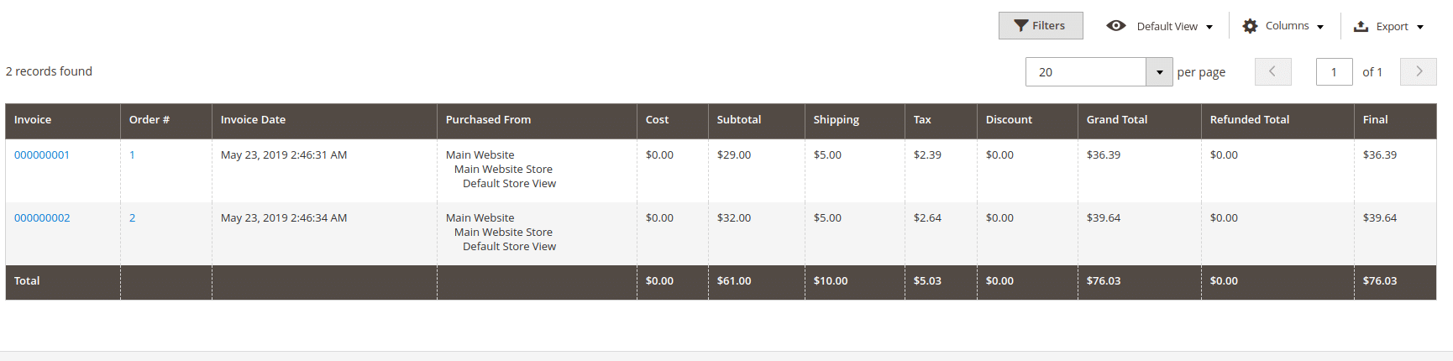Image resolution: width=1453 pixels, height=361 pixels.
Task: Click the current page number field
Action: 1334,72
